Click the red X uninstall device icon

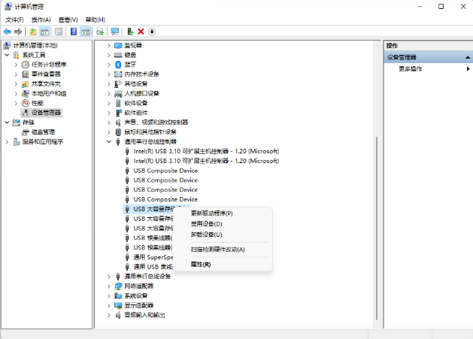(141, 32)
